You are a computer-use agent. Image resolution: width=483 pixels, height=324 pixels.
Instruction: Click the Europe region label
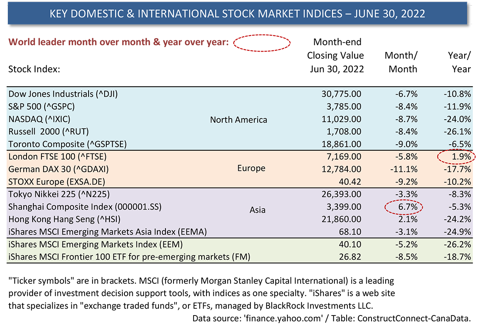pos(252,168)
